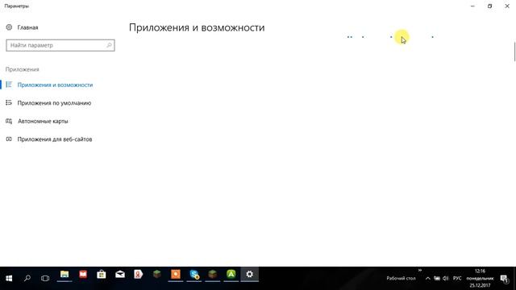Viewport: 516px width, 290px height.
Task: Open the Action Center notifications icon
Action: [x=505, y=279]
